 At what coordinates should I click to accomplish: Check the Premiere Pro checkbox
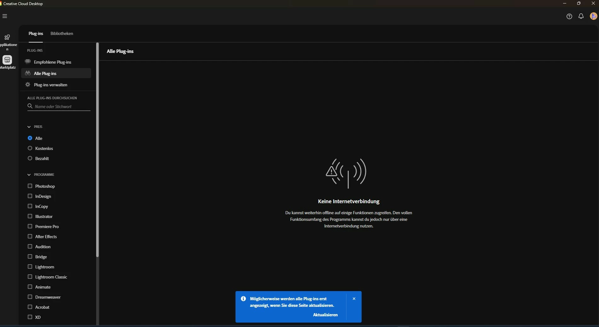pos(30,226)
